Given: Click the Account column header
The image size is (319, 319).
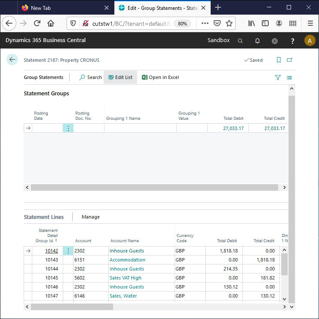Looking at the screenshot, I should 83,241.
